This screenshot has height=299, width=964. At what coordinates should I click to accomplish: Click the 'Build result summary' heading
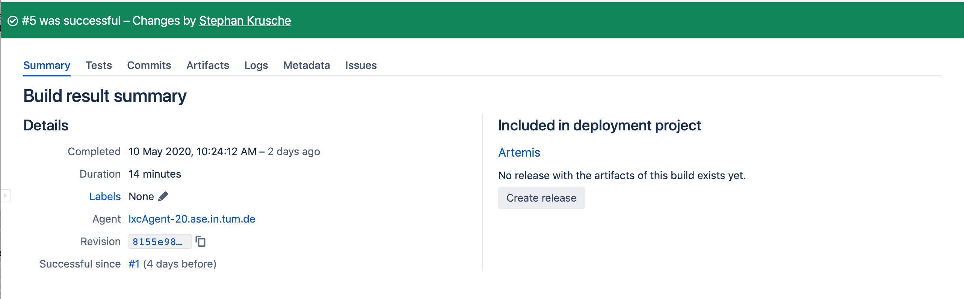tap(105, 96)
